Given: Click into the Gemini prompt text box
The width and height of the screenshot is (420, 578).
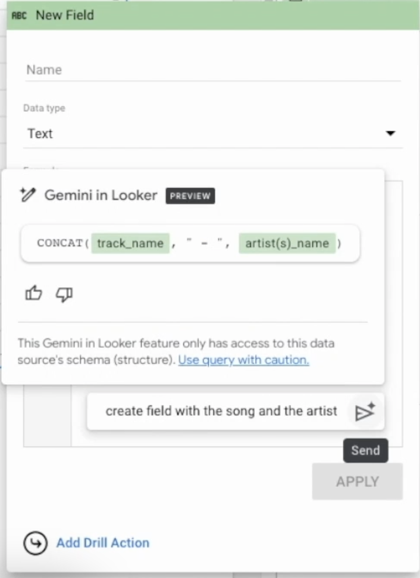Looking at the screenshot, I should (x=221, y=411).
